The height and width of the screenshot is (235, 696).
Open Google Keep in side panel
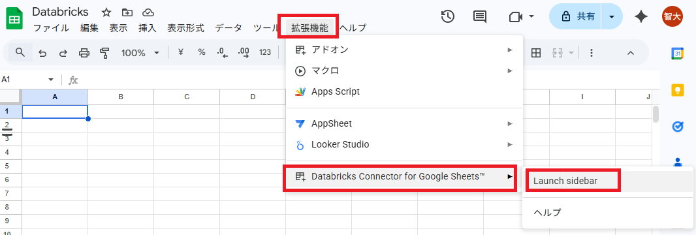click(677, 90)
